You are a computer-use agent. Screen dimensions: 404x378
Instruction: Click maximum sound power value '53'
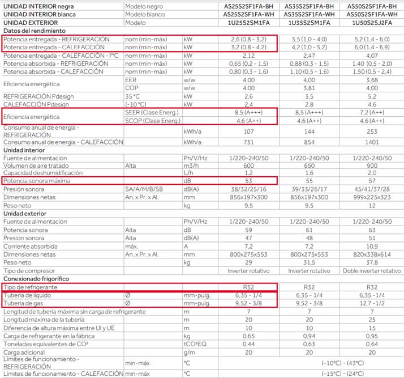point(248,181)
